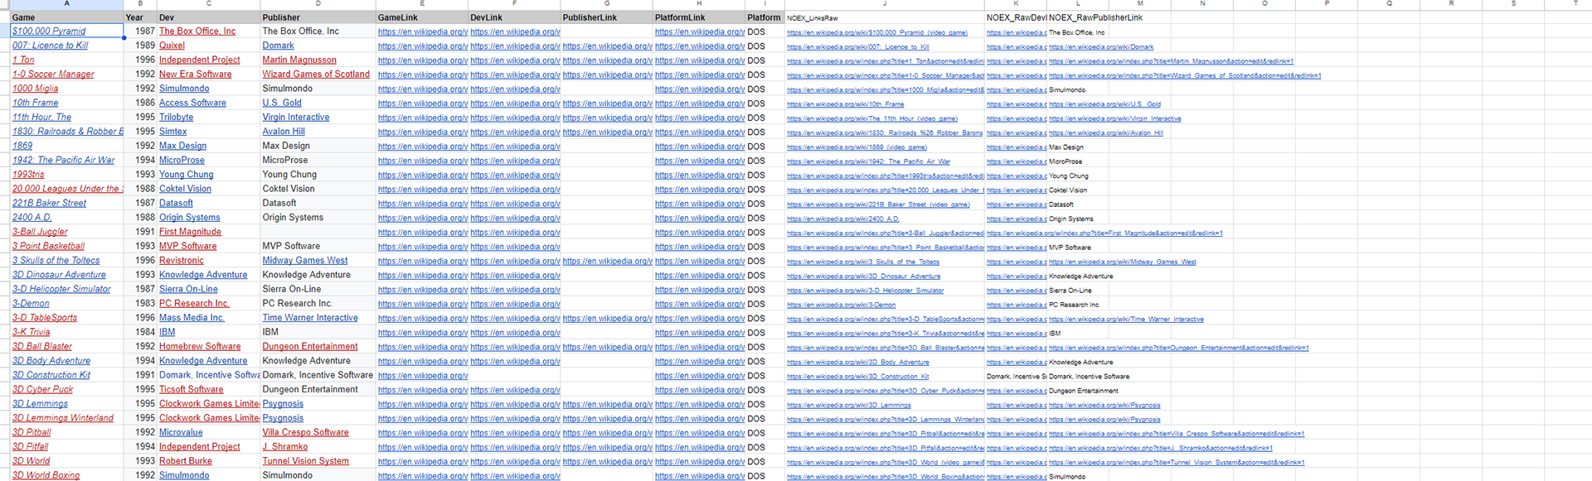Click the Midway Games West publisher link
Image resolution: width=1592 pixels, height=481 pixels.
[x=305, y=260]
